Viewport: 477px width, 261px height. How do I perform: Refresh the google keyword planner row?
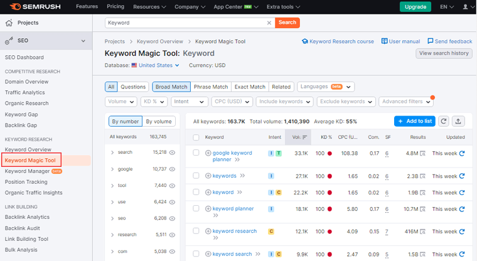pyautogui.click(x=462, y=153)
